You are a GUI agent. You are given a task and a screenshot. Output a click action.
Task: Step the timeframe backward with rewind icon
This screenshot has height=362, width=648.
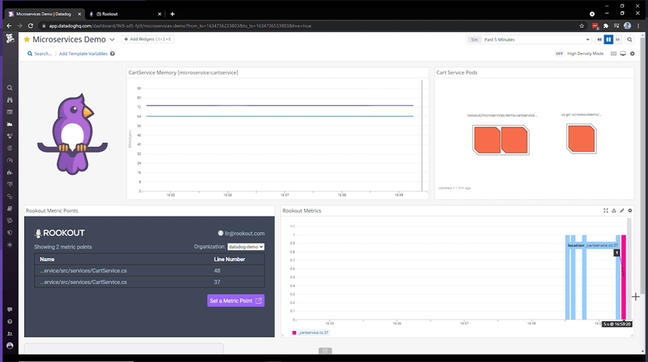[599, 39]
